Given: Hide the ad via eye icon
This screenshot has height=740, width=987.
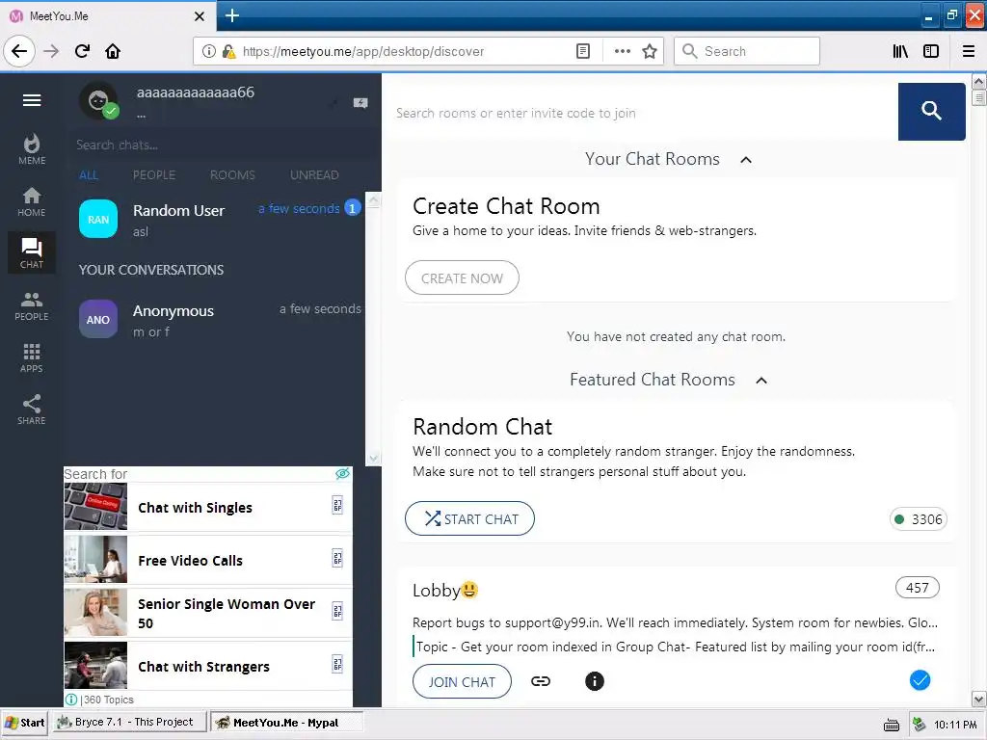Looking at the screenshot, I should [x=342, y=473].
